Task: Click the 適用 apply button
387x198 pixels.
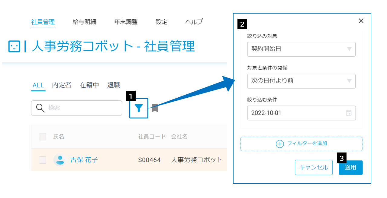Action: pyautogui.click(x=350, y=168)
